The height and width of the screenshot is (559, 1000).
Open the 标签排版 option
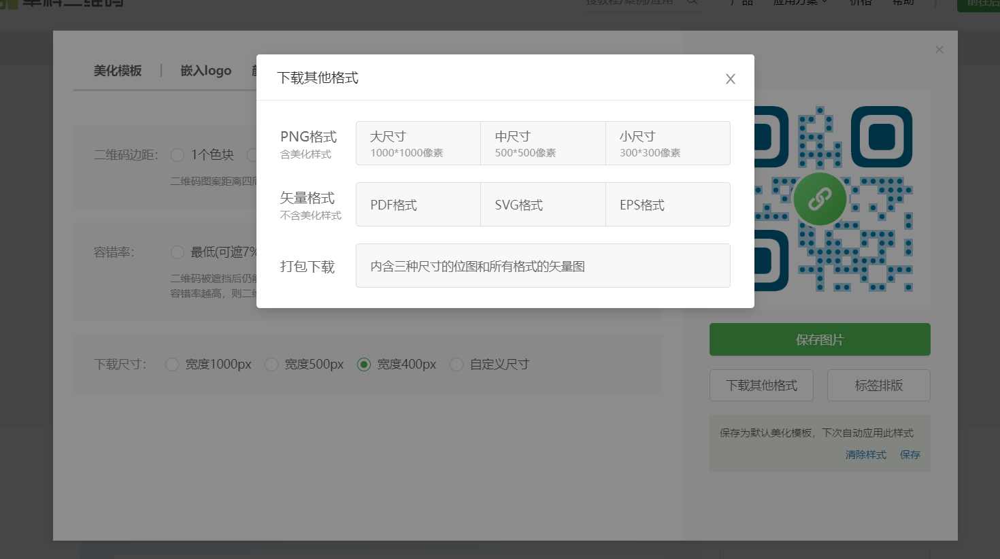(879, 386)
